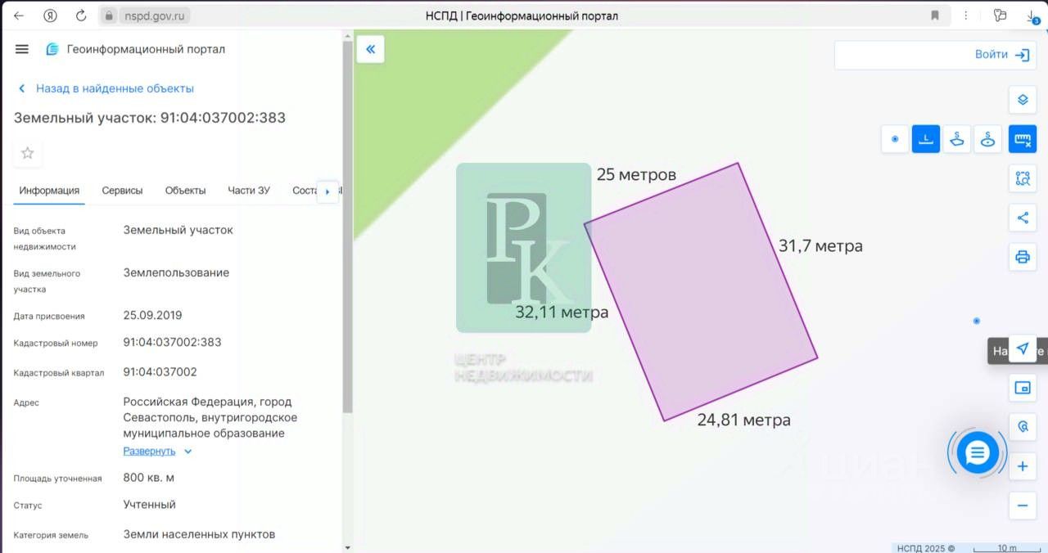Screen dimensions: 1048x553
Task: Switch to the Информация tab
Action: pos(50,191)
